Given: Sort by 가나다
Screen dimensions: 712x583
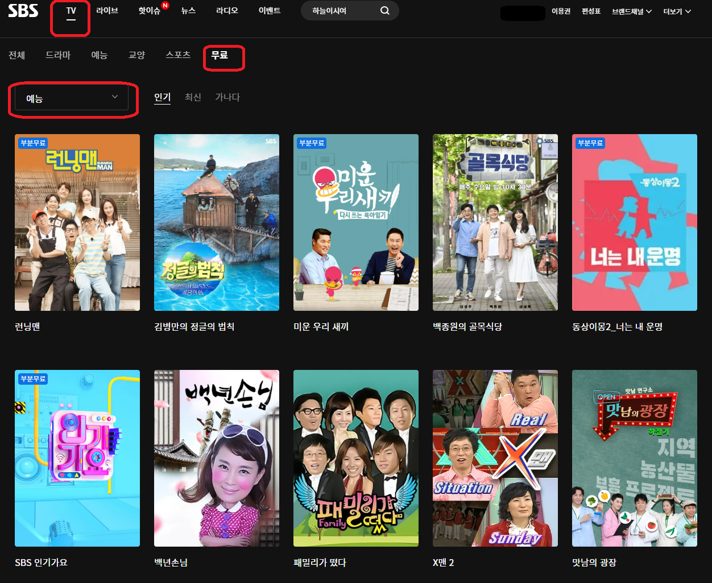Looking at the screenshot, I should [x=227, y=97].
